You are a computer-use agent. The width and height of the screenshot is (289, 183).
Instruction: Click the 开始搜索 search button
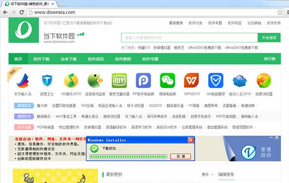pos(269,38)
